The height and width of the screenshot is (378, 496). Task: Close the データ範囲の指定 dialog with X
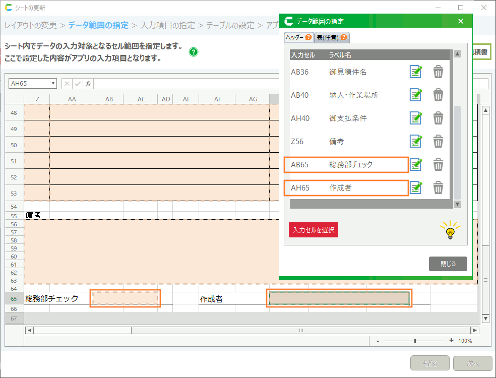(x=460, y=21)
